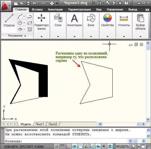Toggle Object Snap in status bar
The image size is (151, 149).
coord(80,147)
